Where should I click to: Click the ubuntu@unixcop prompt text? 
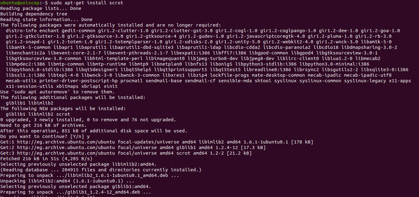(x=20, y=3)
